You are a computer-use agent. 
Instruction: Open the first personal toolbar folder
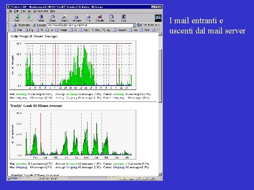click(x=17, y=30)
